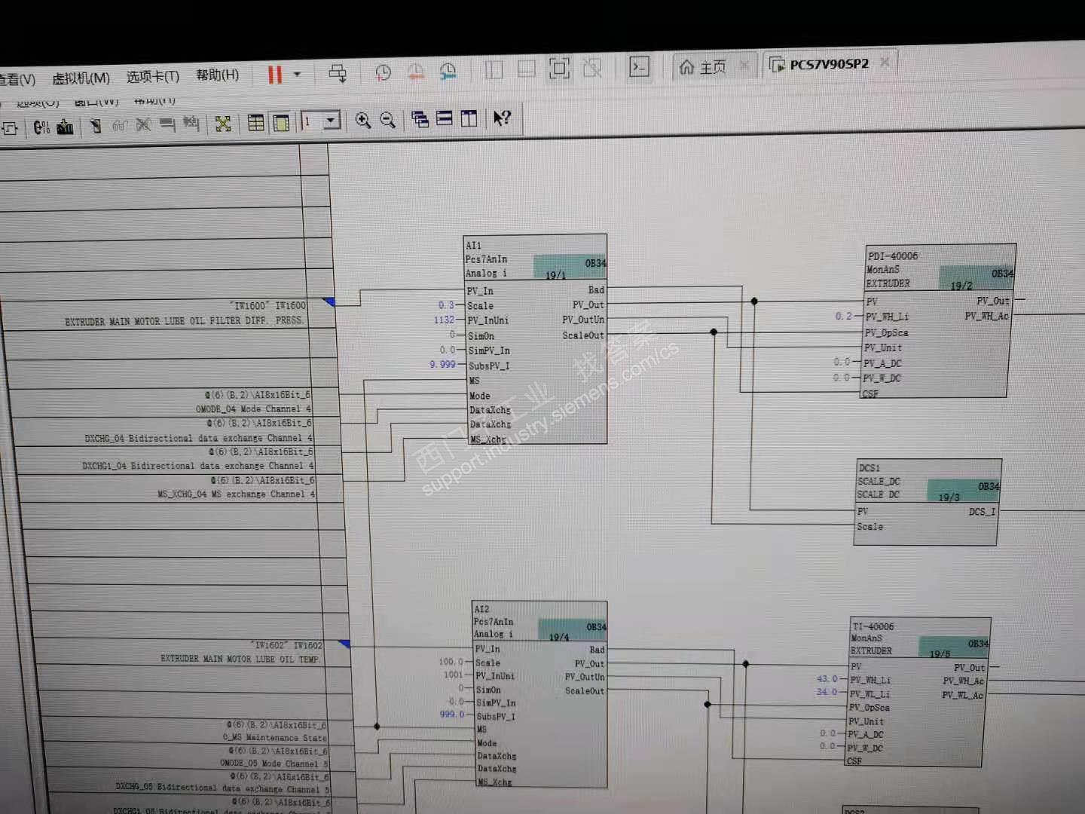
Task: Close the PCS7V90SP2 tab
Action: click(x=885, y=63)
